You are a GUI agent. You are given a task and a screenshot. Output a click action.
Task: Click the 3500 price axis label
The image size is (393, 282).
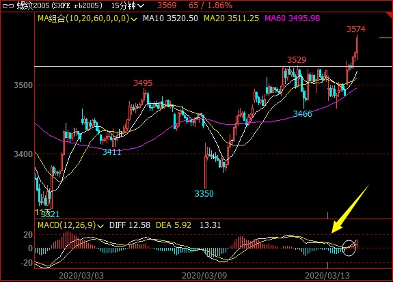pos(23,85)
